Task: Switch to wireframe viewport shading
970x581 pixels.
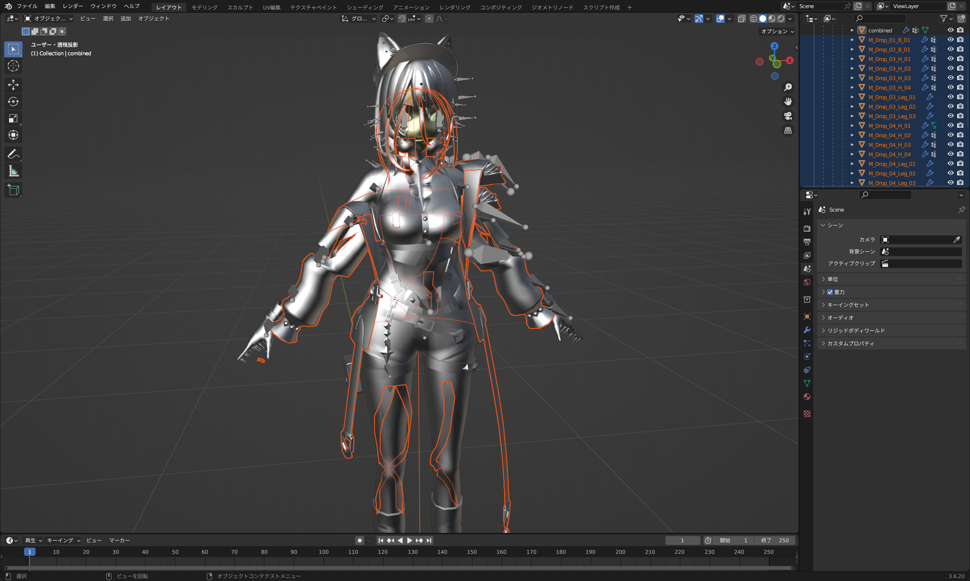Action: click(x=754, y=19)
